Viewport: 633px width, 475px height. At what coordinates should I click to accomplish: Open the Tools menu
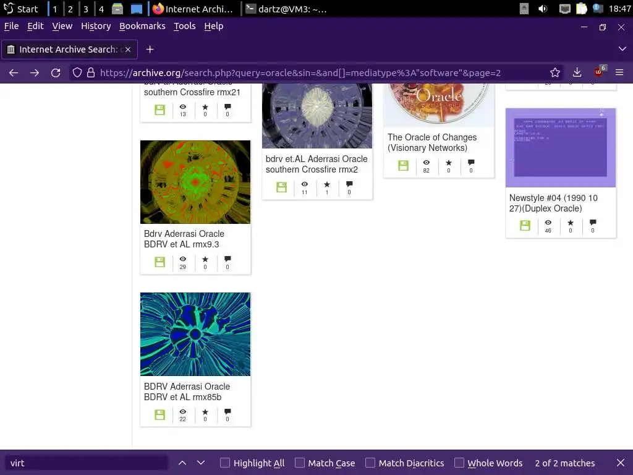[184, 26]
